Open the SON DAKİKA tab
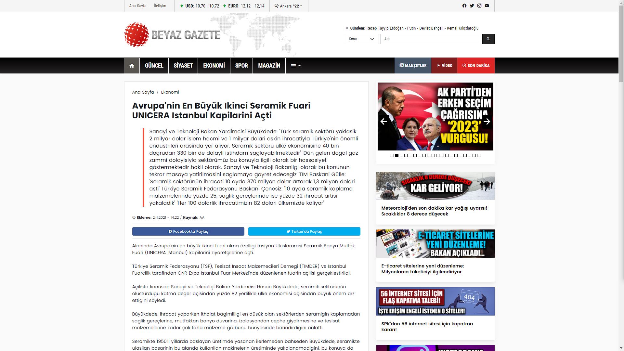 [x=476, y=66]
